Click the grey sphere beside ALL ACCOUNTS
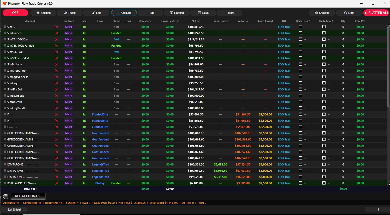Image resolution: width=390 pixels, height=215 pixels. [6, 196]
